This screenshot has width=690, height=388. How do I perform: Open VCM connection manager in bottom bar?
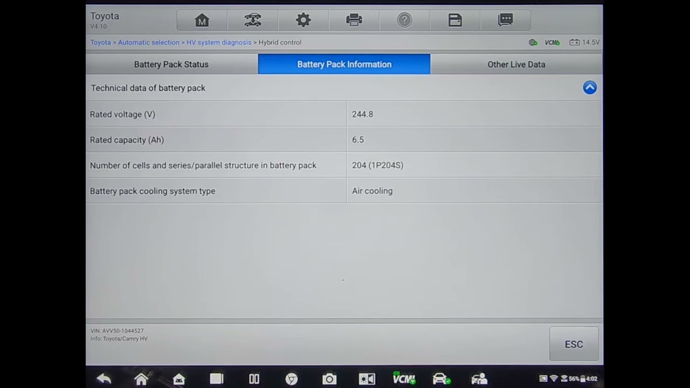[404, 378]
